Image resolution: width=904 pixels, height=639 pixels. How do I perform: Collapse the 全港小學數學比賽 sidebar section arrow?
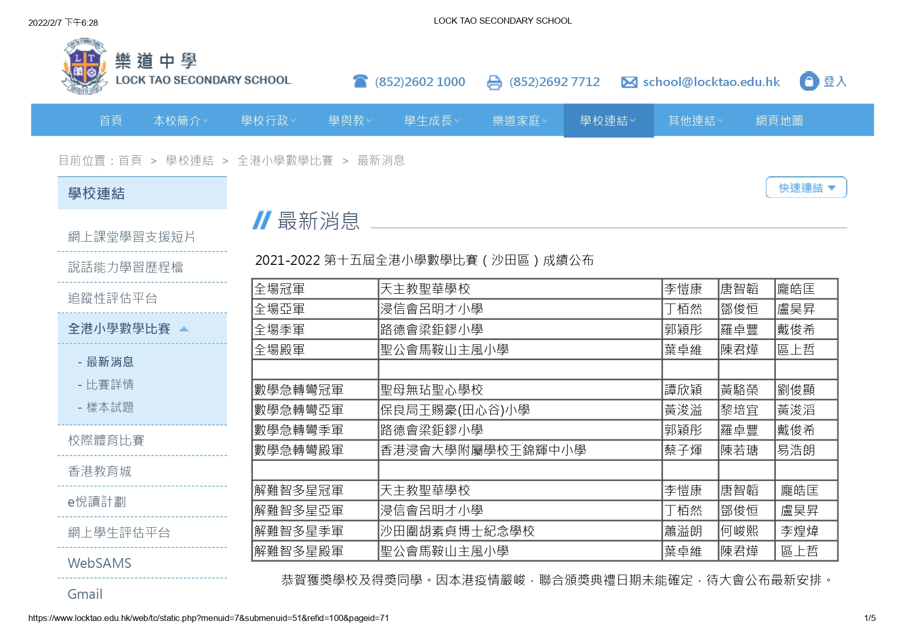(184, 329)
